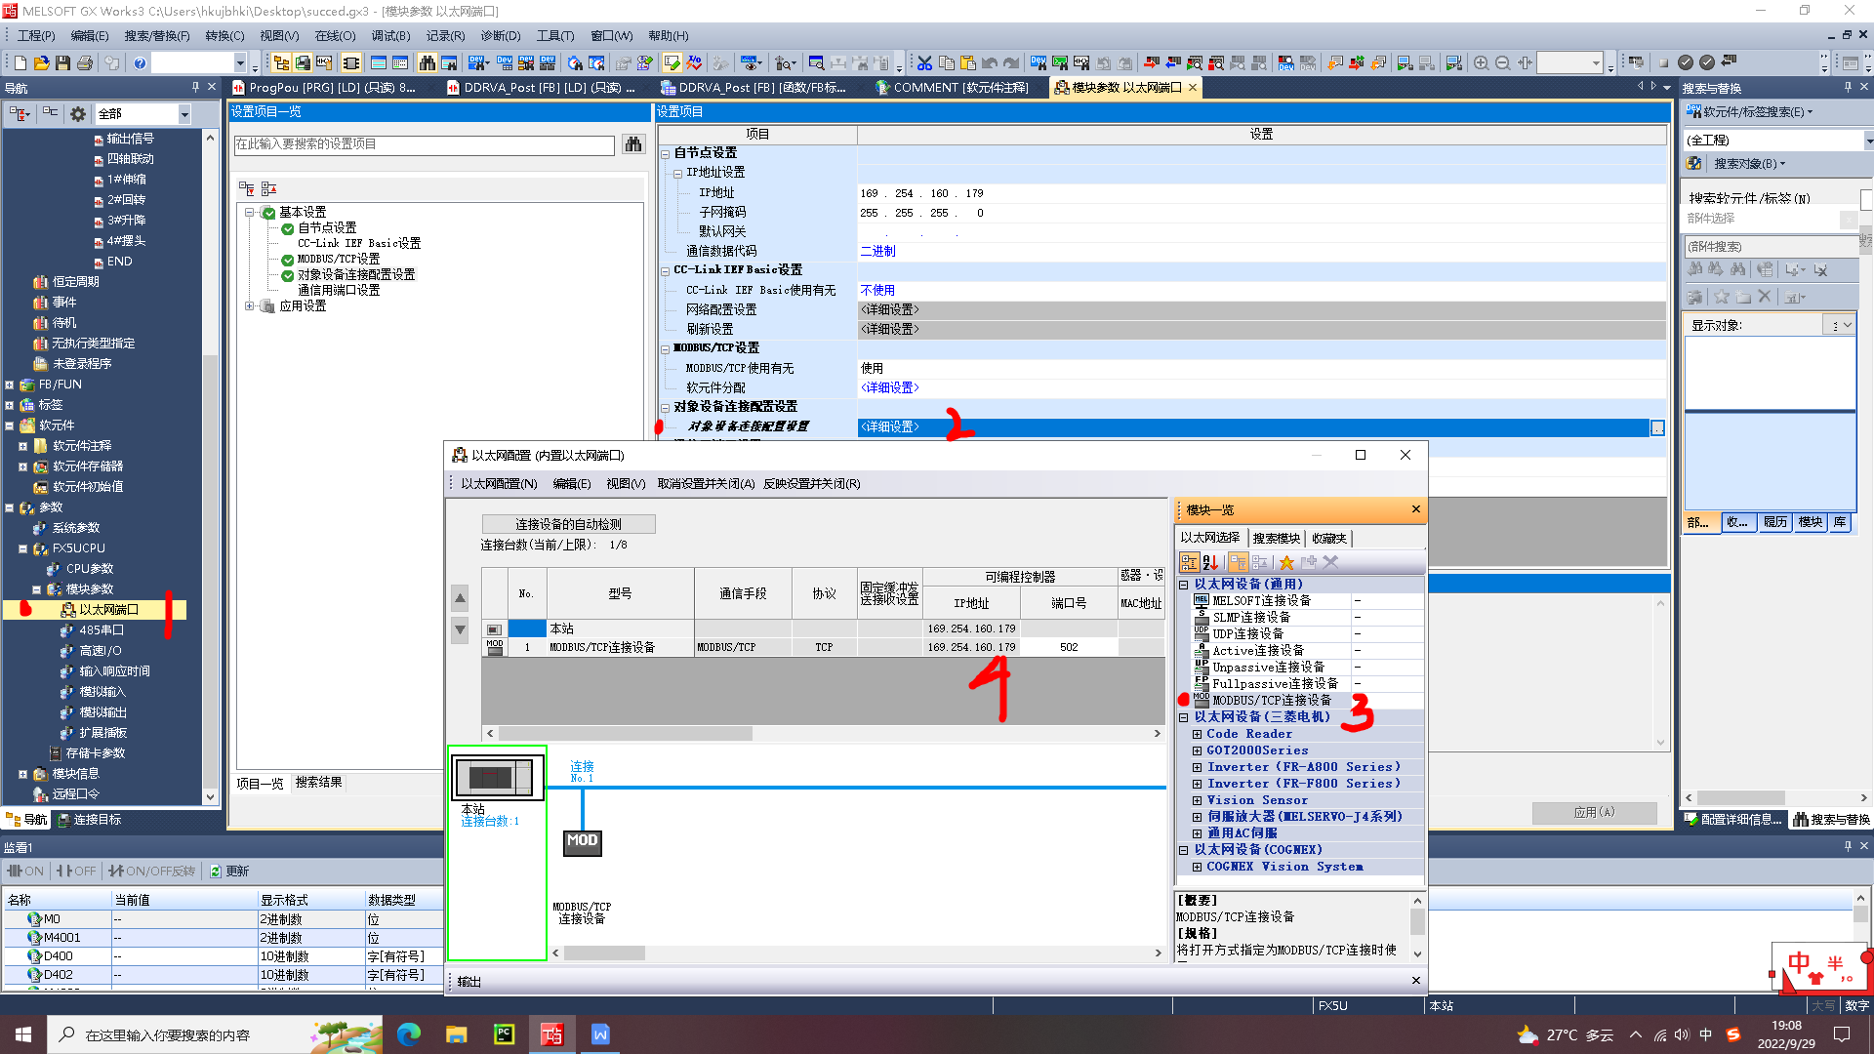Click ON/OFF反转 toggle in Watch 1 panel

[152, 872]
